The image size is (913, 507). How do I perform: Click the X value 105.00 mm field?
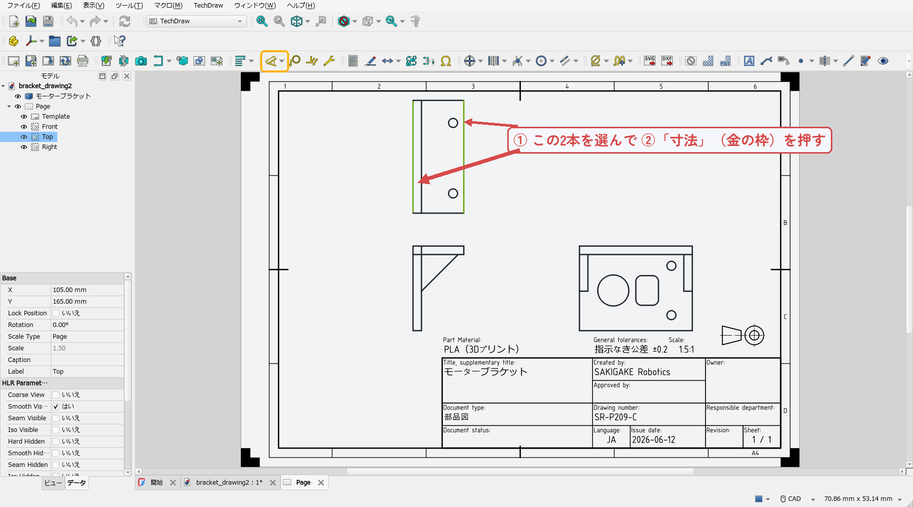pos(87,290)
